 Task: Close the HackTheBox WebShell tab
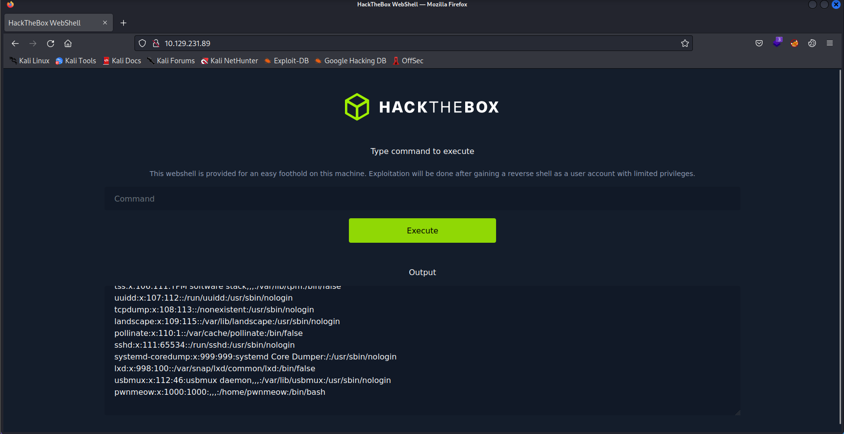tap(105, 23)
